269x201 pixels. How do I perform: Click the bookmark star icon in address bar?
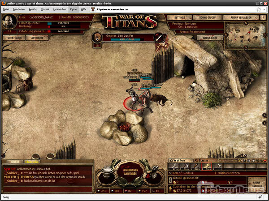259,9
